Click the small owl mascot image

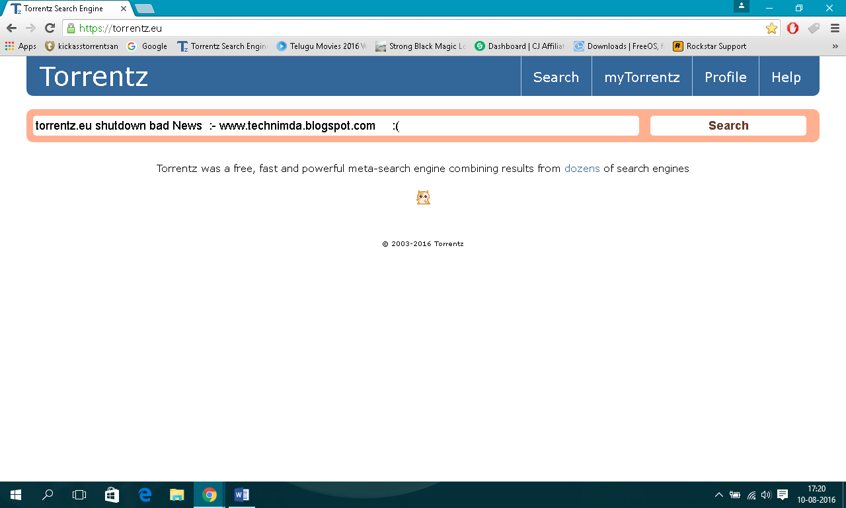(423, 197)
